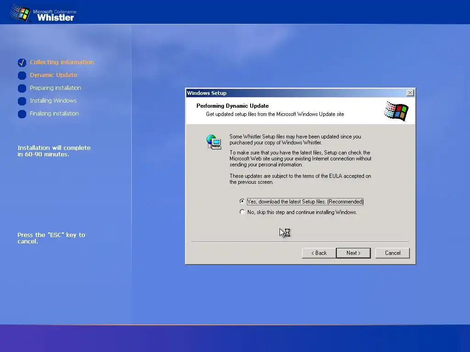Click the 'Performing Dynamic Update' heading

(x=233, y=106)
